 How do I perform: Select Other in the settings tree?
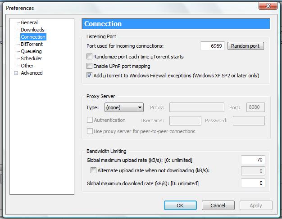point(27,66)
